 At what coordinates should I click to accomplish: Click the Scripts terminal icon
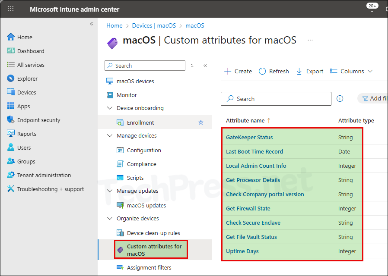click(x=120, y=178)
